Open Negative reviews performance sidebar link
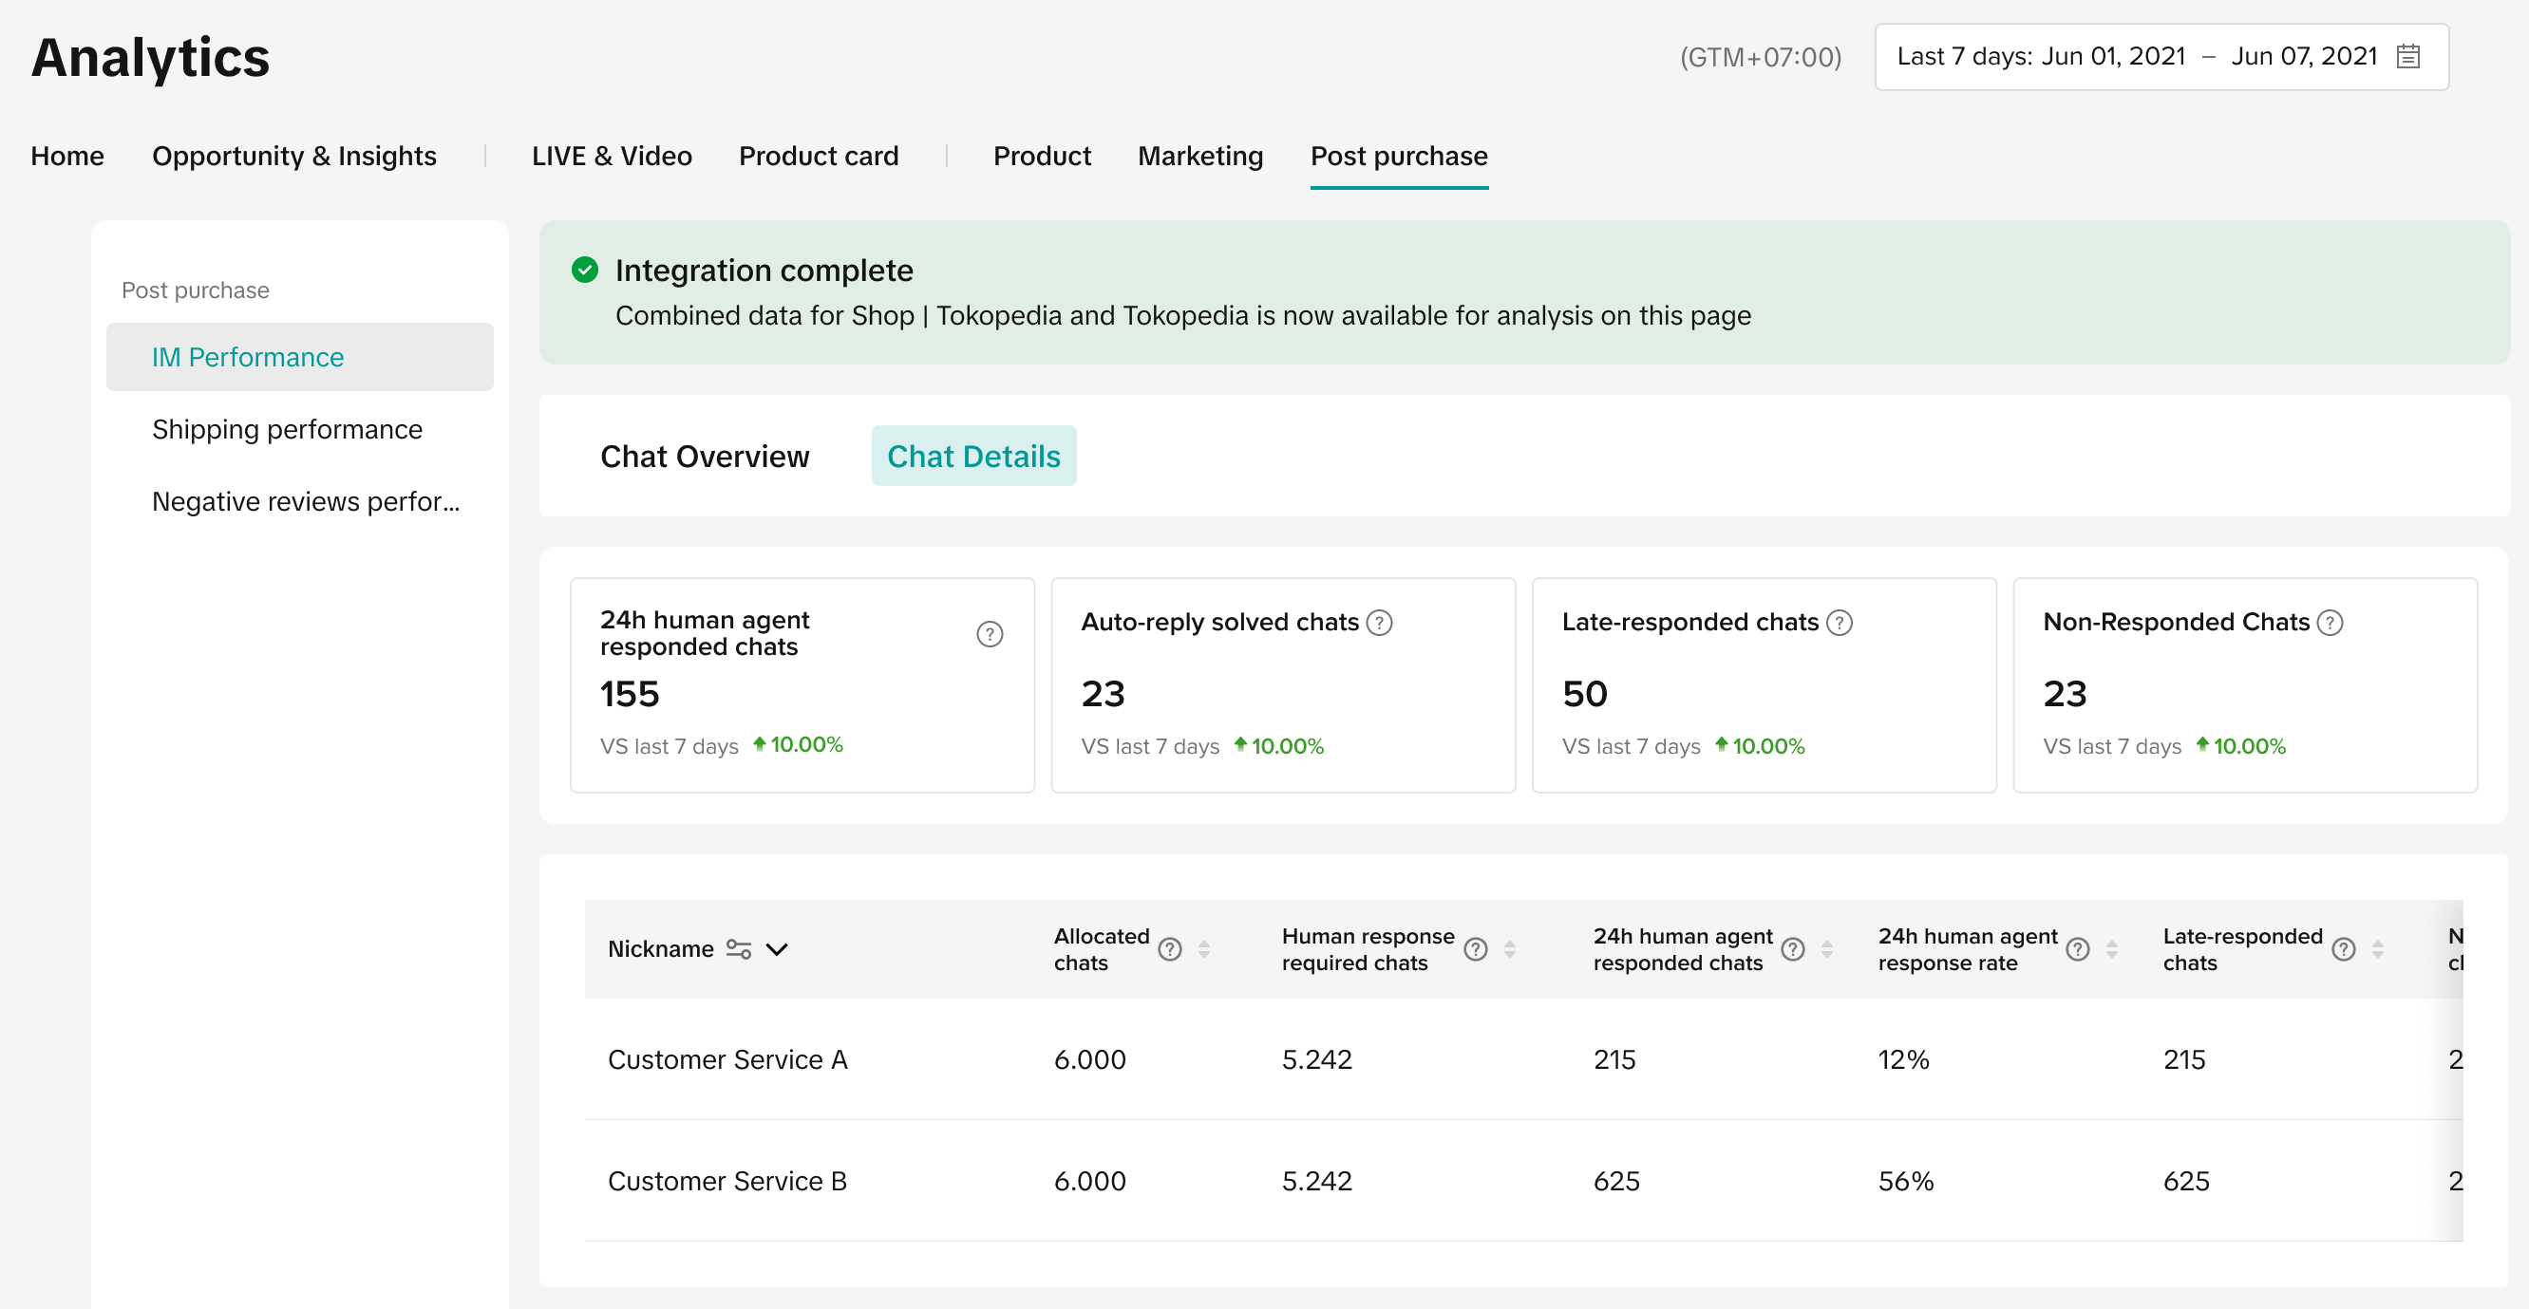The image size is (2529, 1309). [304, 501]
